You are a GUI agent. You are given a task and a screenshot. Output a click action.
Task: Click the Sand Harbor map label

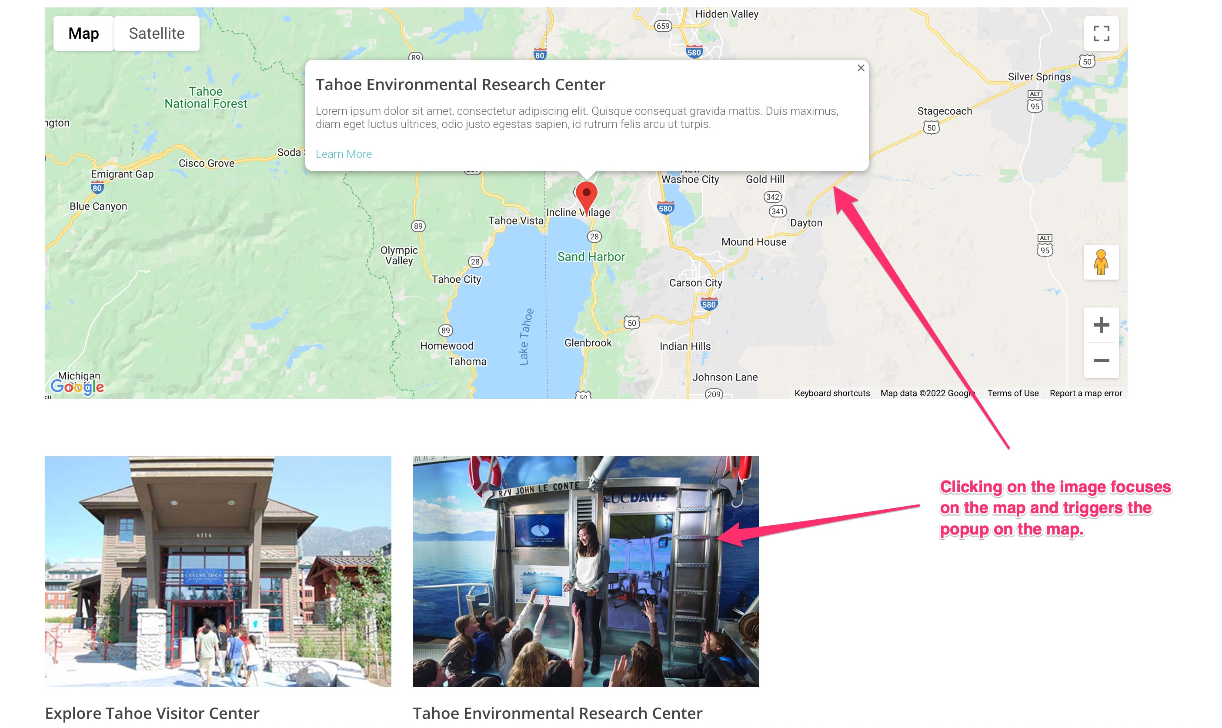tap(591, 257)
